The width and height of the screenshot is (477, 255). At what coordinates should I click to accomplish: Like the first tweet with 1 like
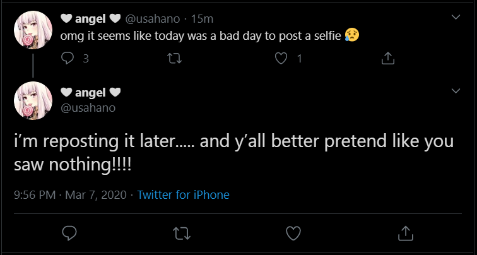[x=282, y=59]
